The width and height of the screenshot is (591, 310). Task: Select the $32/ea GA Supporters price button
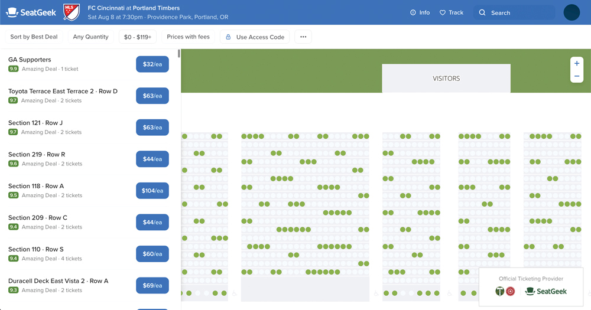pyautogui.click(x=152, y=64)
